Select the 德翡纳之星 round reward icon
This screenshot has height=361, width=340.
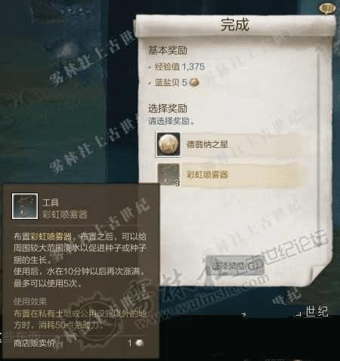[x=168, y=145]
